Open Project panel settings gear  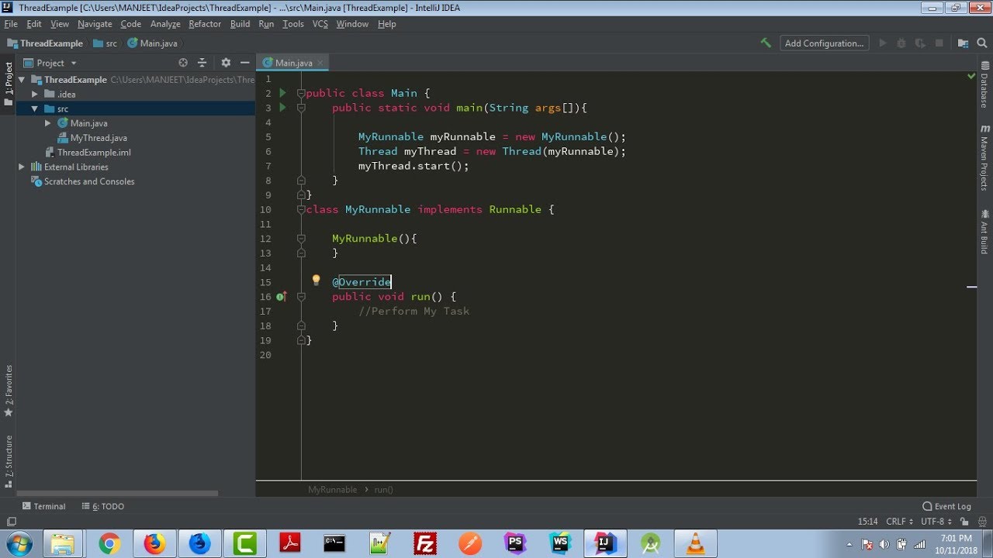(226, 63)
